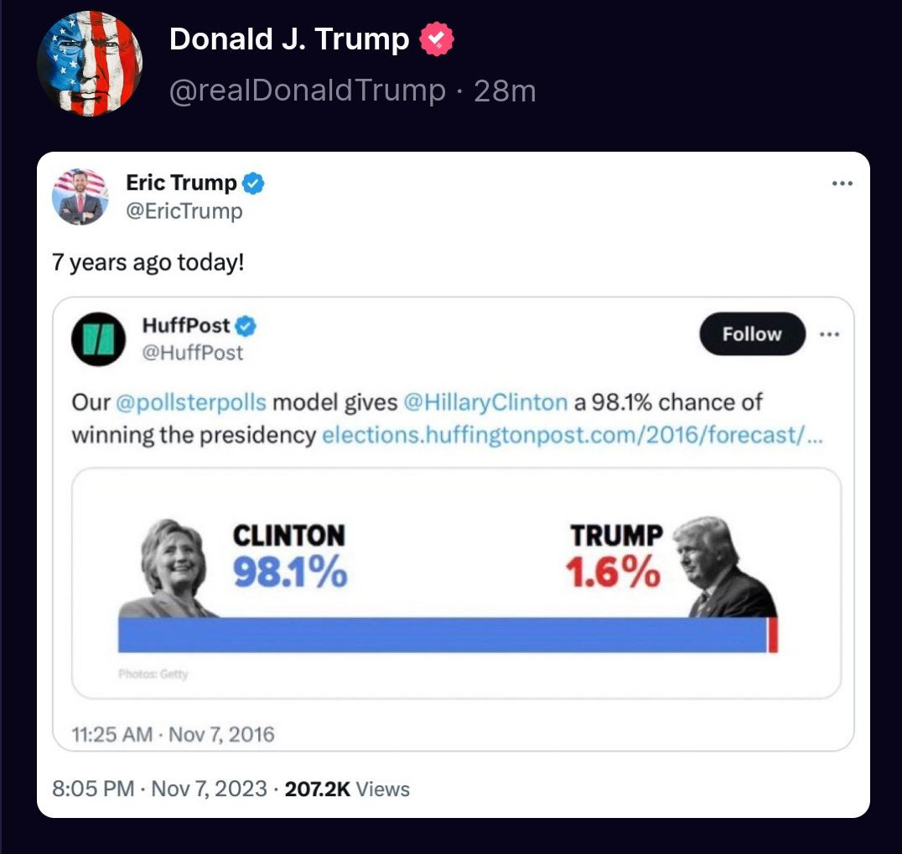This screenshot has width=902, height=854.
Task: Open the three-dot menu beside the Follow button
Action: [829, 334]
